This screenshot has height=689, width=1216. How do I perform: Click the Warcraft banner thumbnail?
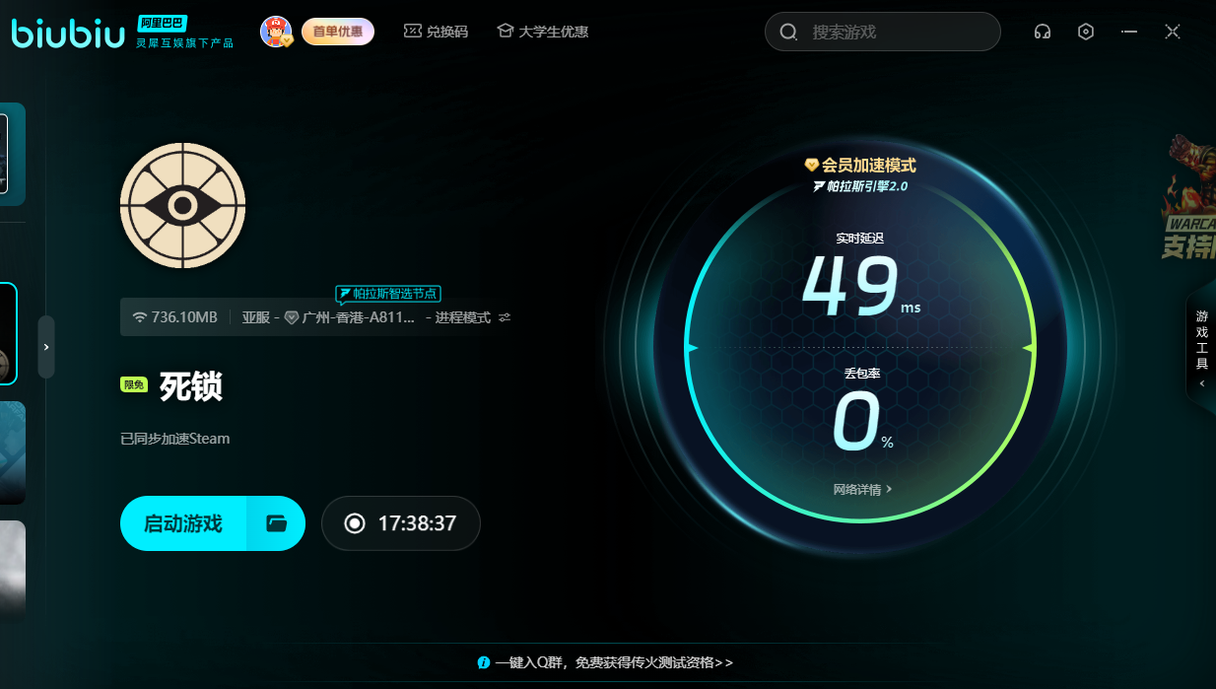(x=1188, y=197)
